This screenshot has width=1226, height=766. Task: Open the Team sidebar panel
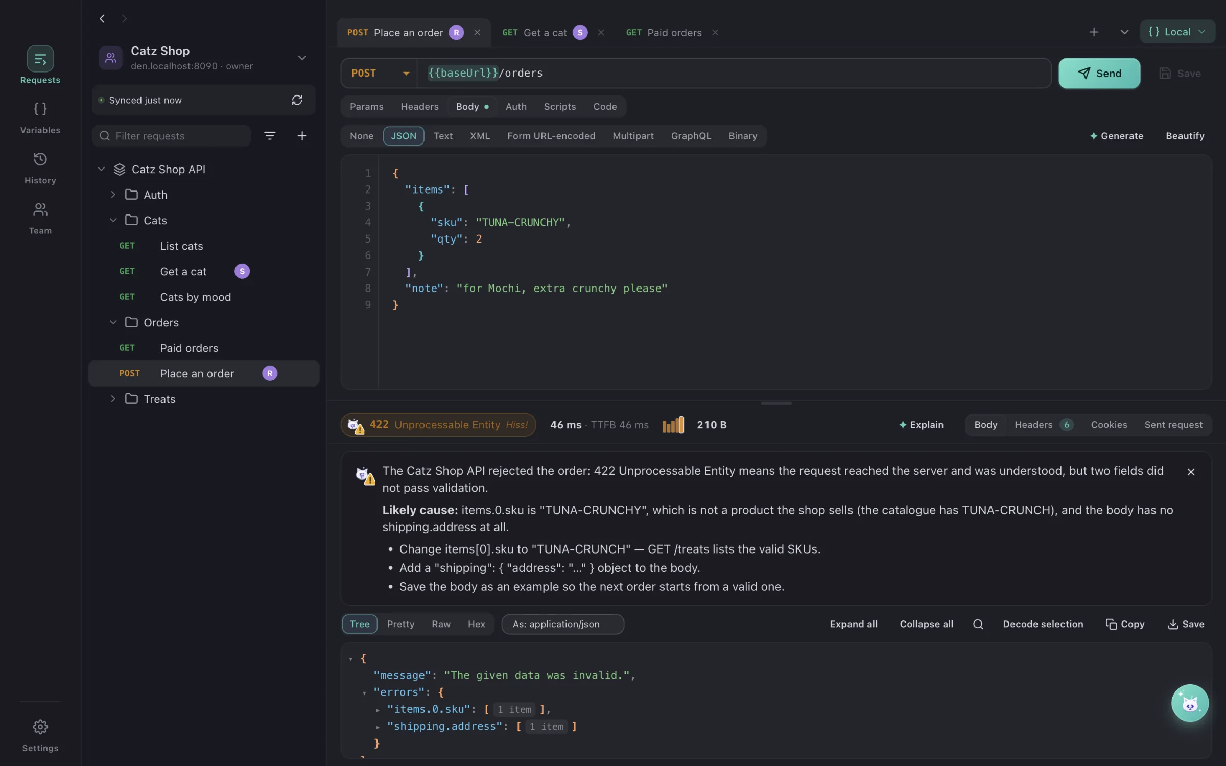point(40,218)
